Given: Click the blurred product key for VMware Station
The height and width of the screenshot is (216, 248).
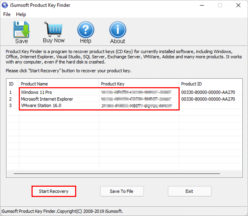Looking at the screenshot, I should (137, 106).
